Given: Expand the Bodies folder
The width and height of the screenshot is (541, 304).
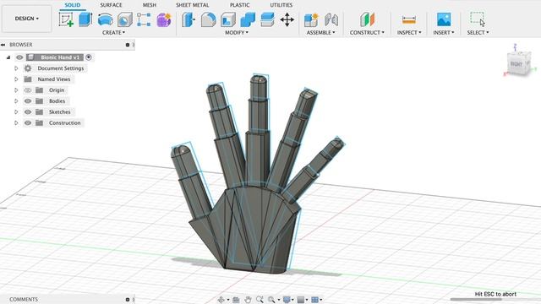Looking at the screenshot, I should coord(16,101).
